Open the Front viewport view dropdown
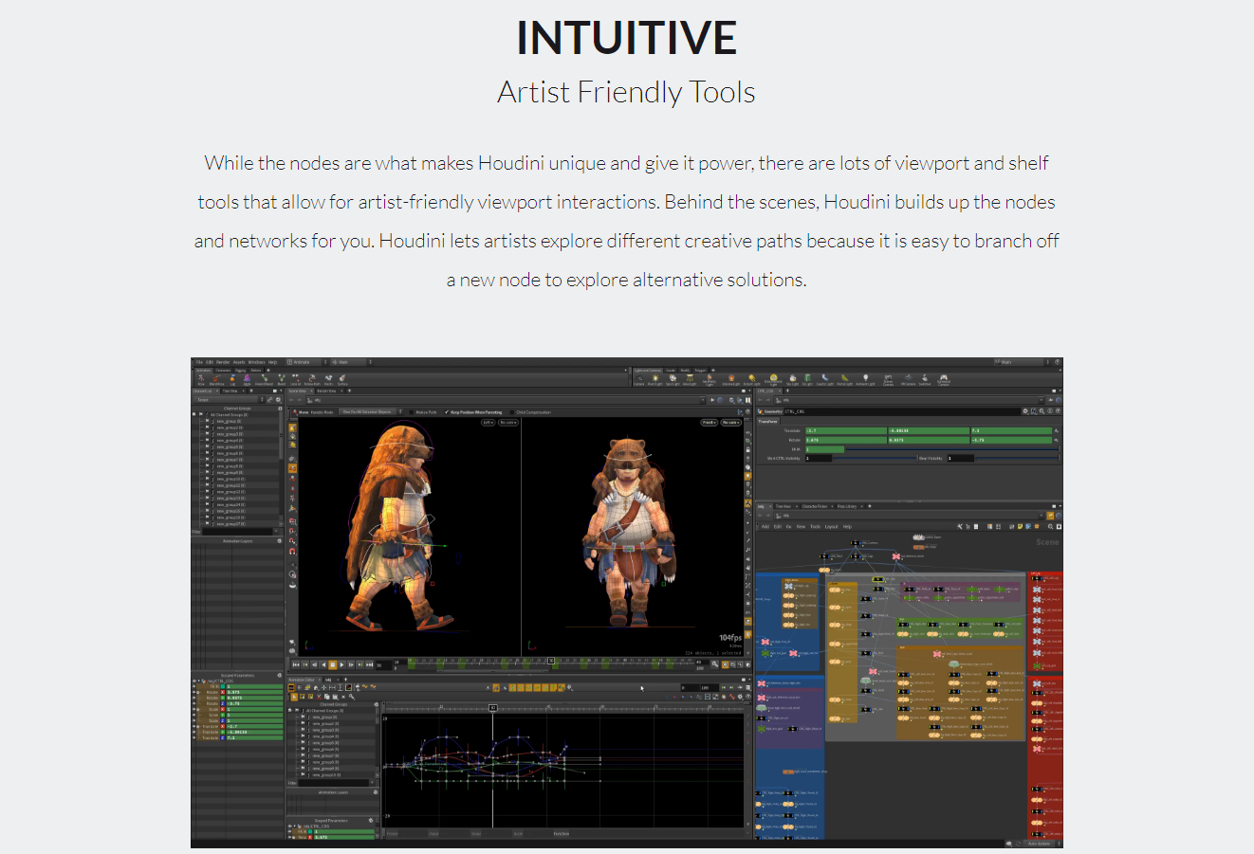Screen dimensions: 1254x854 [x=709, y=423]
